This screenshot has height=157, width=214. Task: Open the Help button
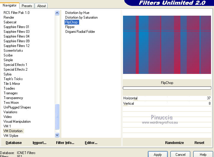click(203, 154)
